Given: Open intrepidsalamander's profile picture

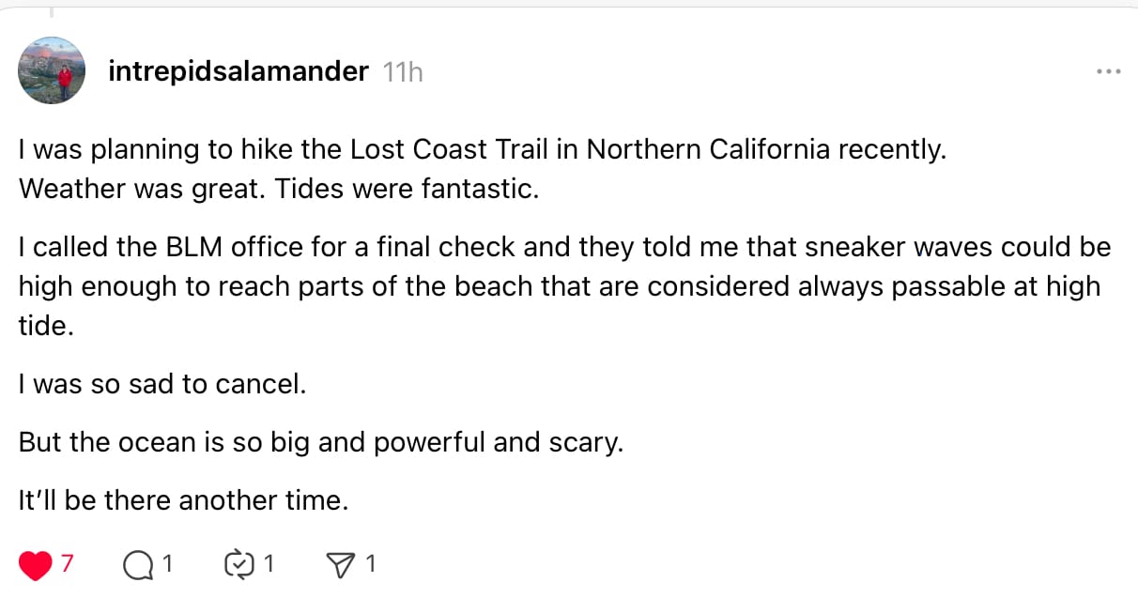Looking at the screenshot, I should 52,70.
